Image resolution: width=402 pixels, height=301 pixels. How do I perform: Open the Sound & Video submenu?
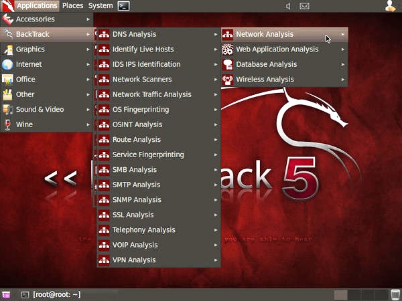click(46, 110)
